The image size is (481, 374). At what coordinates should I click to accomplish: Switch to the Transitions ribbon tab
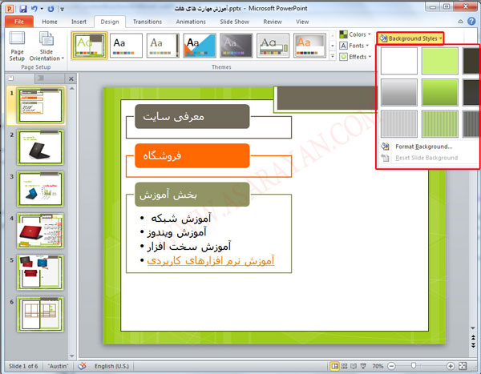(147, 22)
